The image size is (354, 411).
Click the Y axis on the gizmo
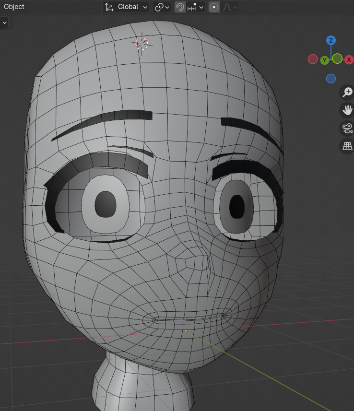tap(325, 60)
